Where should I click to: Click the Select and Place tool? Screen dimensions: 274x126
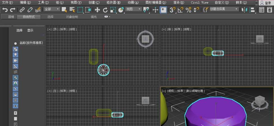[x=121, y=10]
